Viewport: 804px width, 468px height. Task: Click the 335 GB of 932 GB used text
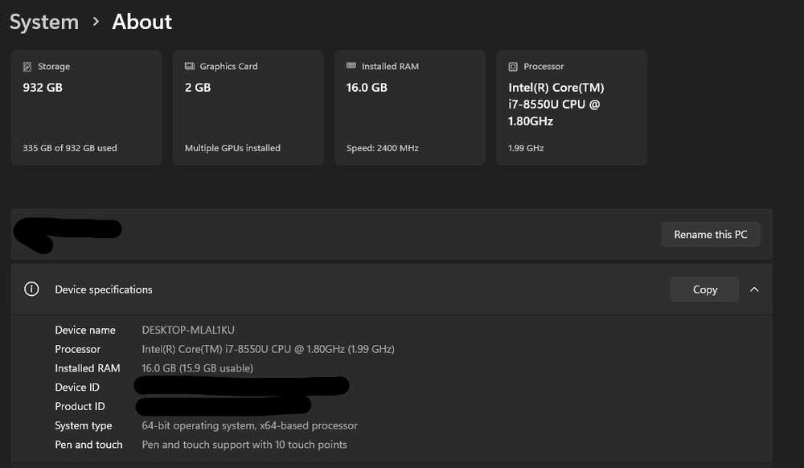(x=70, y=148)
